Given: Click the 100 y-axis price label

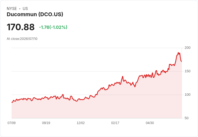Looking at the screenshot, I should coord(188,95).
